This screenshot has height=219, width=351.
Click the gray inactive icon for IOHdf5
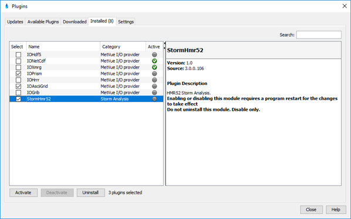154,54
